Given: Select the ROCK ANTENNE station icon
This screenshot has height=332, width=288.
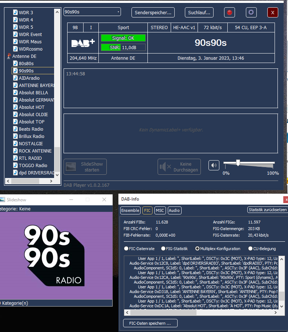Looking at the screenshot, I should [x=15, y=151].
